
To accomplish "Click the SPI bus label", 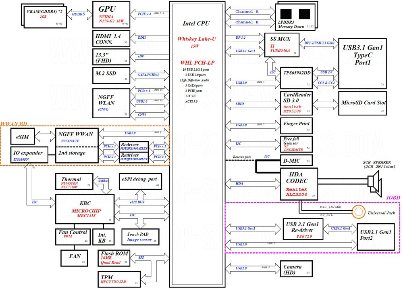I will coord(141,258).
